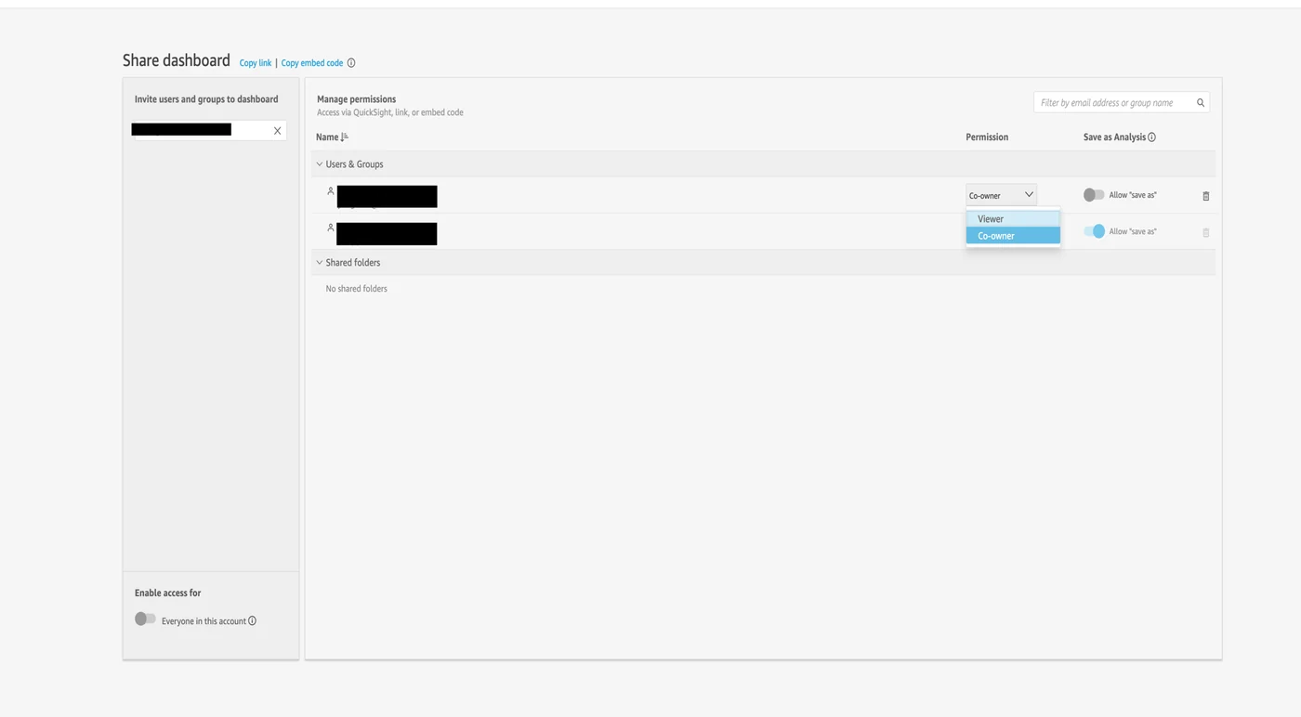Delete the user with the Co-owner dropdown open

tap(1206, 196)
